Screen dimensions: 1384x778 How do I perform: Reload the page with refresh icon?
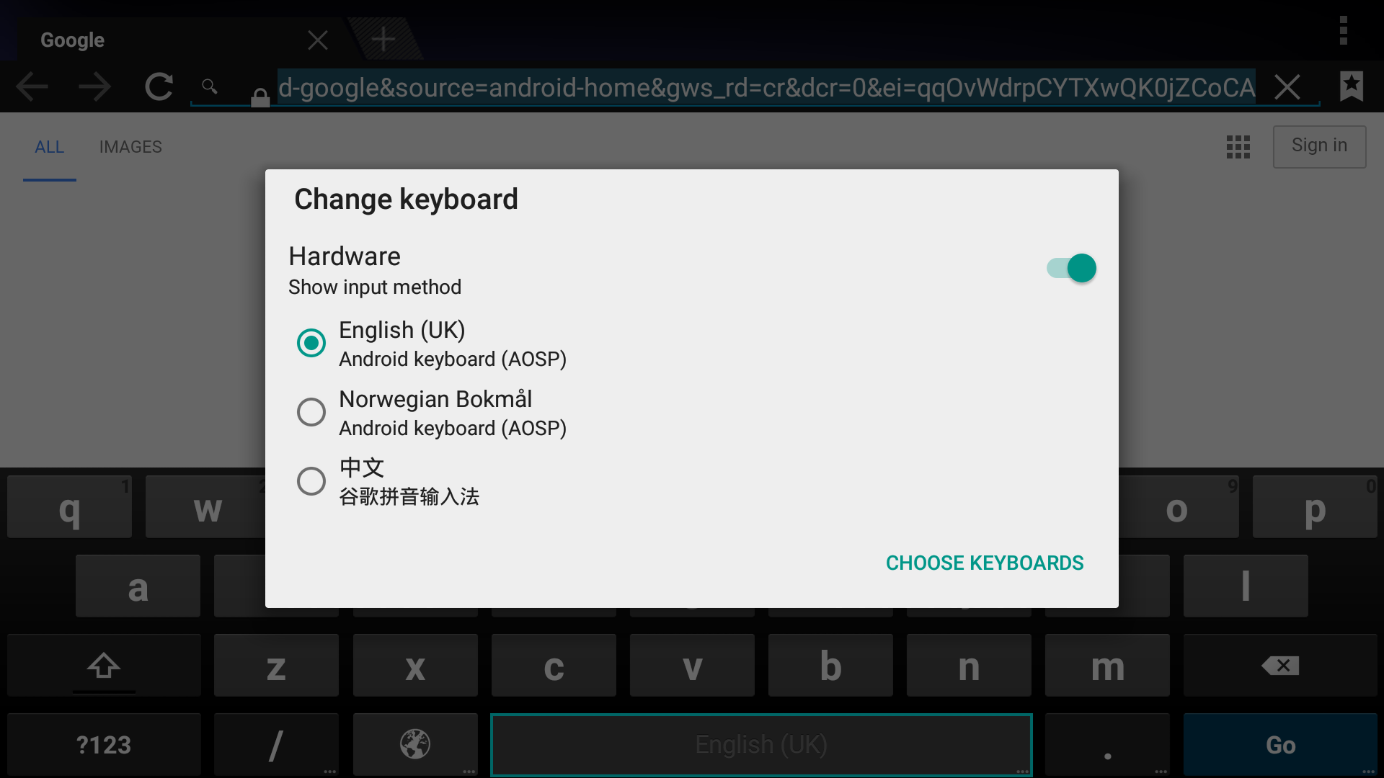159,87
